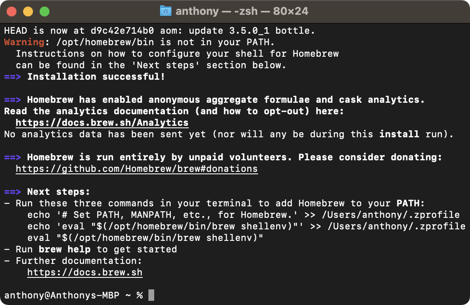Click the "Installation successful!" message
470x305 pixels.
[x=96, y=77]
